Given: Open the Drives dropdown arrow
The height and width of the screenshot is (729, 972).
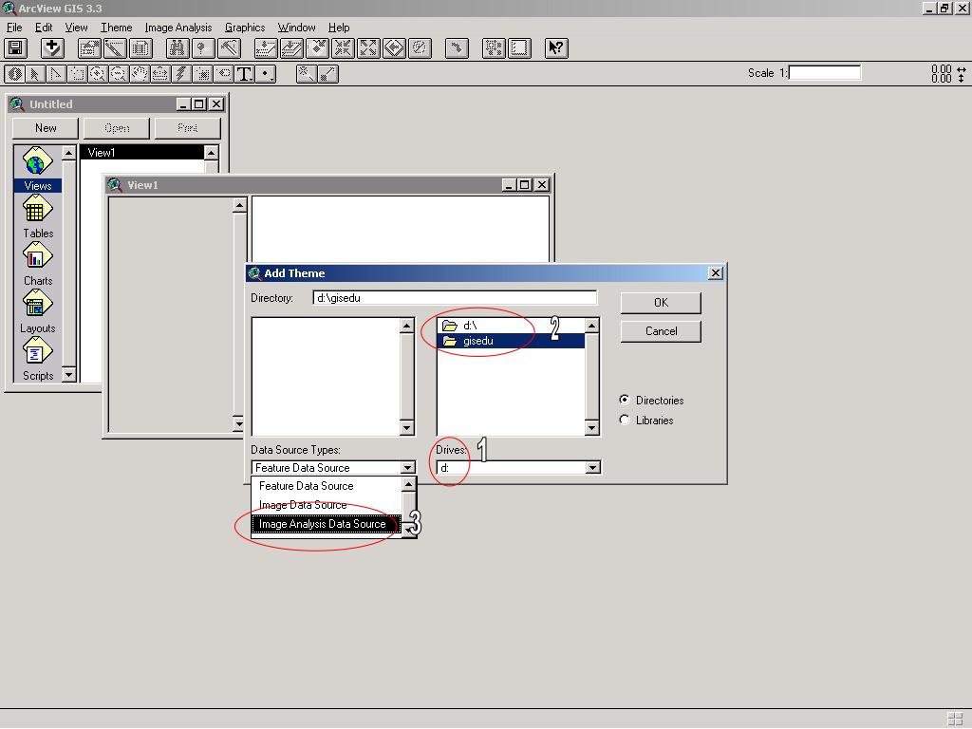Looking at the screenshot, I should [x=592, y=468].
